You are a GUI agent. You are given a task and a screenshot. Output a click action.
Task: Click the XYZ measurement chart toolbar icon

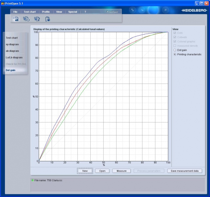pyautogui.click(x=16, y=19)
